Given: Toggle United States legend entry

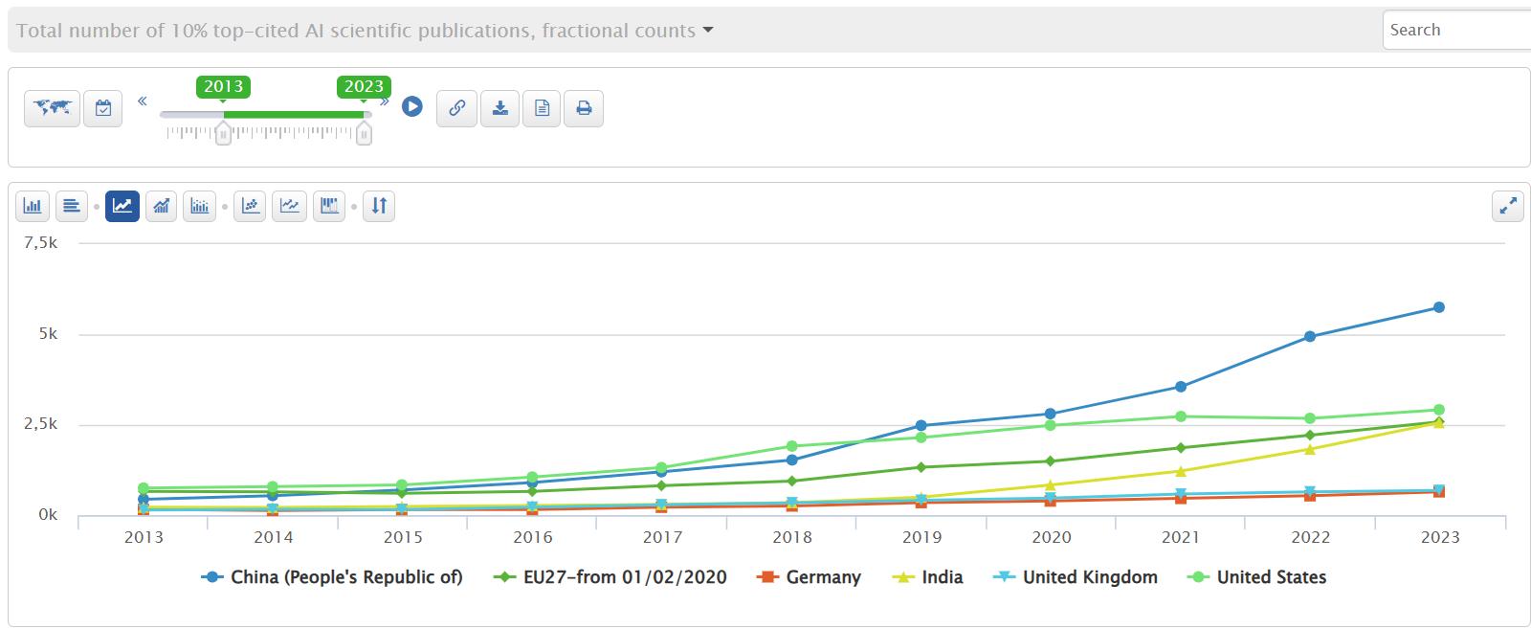Looking at the screenshot, I should 1256,577.
